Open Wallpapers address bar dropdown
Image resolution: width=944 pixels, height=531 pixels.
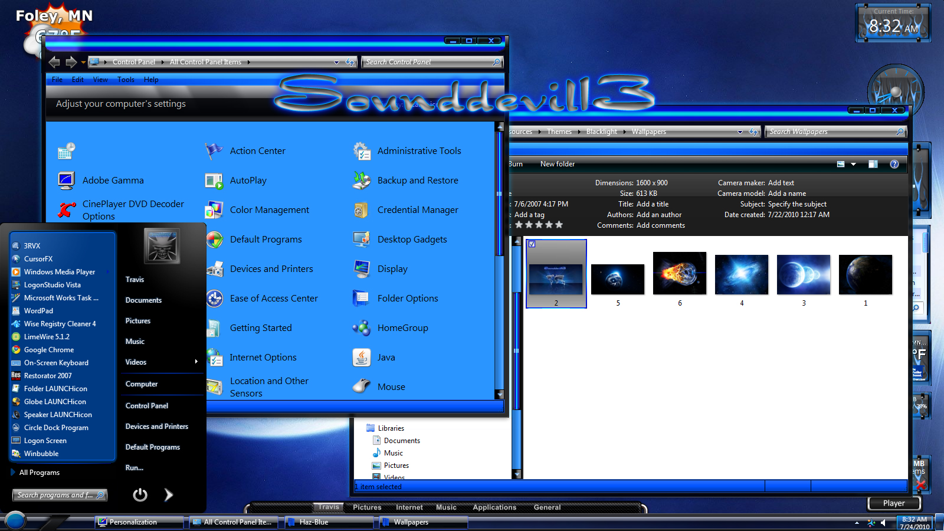pyautogui.click(x=740, y=132)
